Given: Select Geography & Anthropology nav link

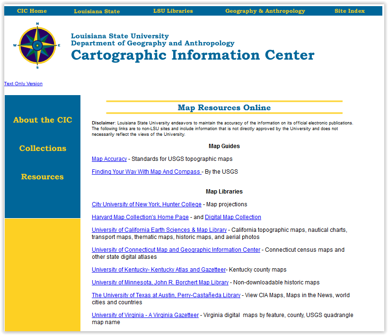Looking at the screenshot, I should coord(265,11).
